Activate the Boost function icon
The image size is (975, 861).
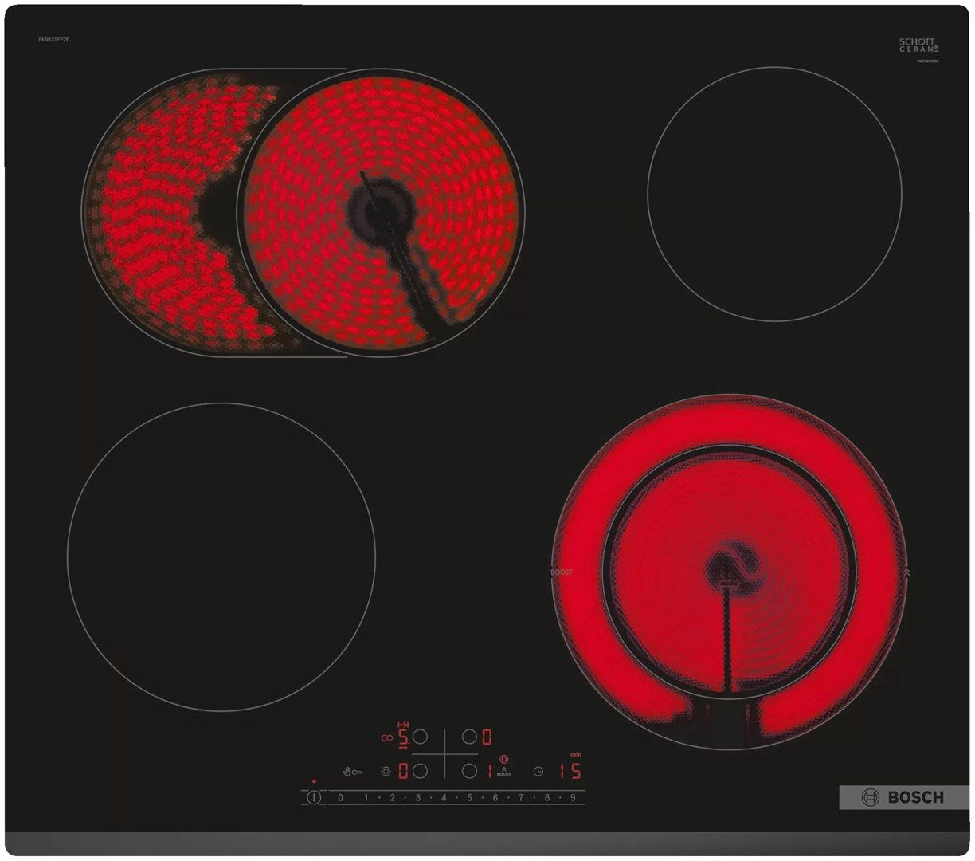(x=504, y=771)
